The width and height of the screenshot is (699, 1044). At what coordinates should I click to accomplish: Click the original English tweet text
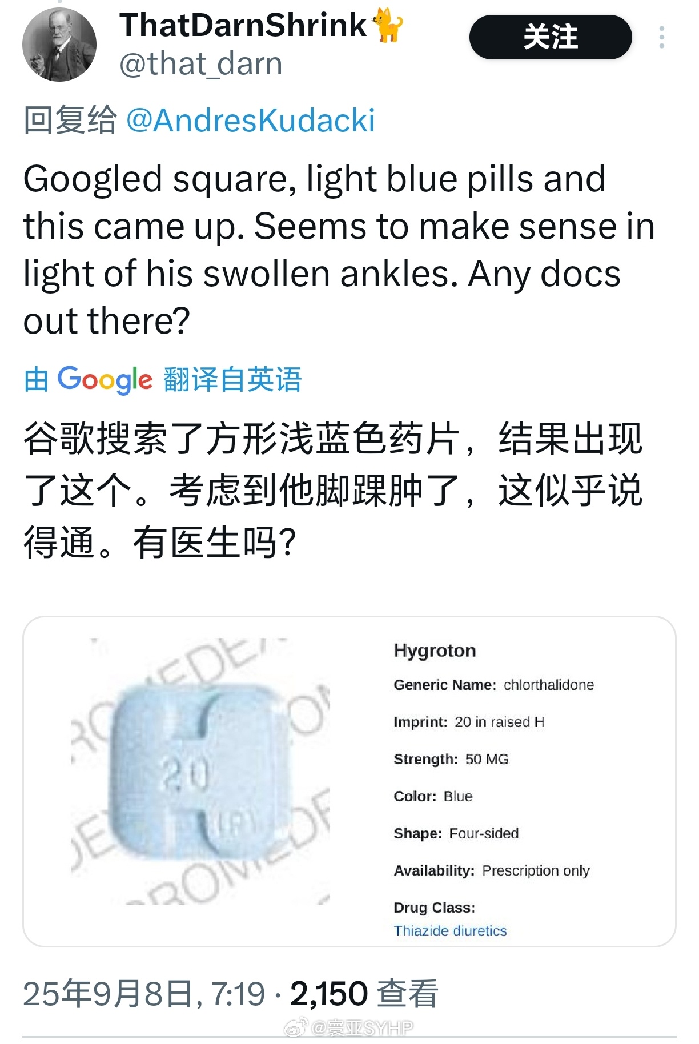(339, 250)
